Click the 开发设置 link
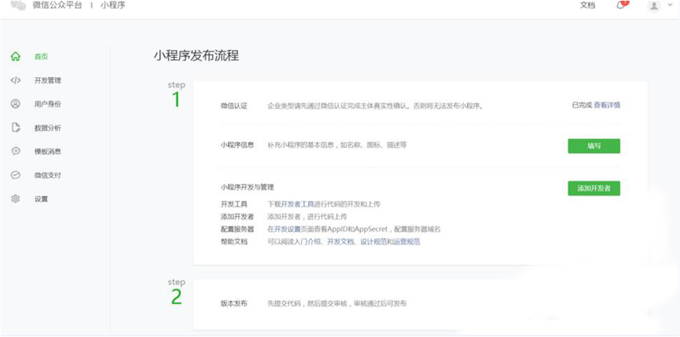 coord(287,229)
